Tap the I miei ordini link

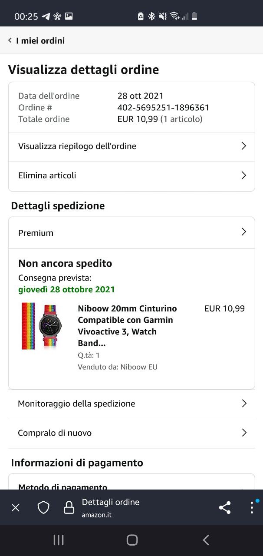[x=40, y=40]
